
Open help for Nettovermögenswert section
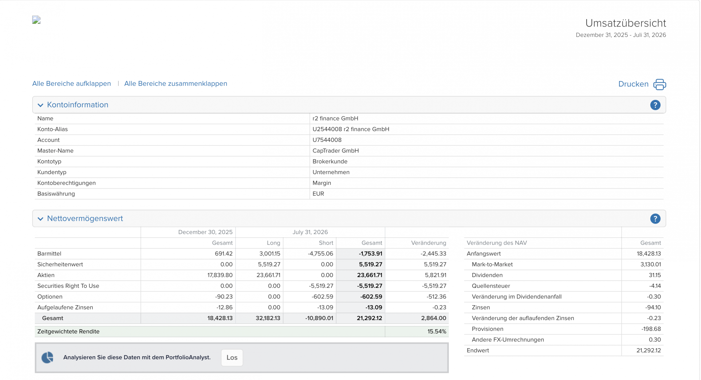[655, 219]
